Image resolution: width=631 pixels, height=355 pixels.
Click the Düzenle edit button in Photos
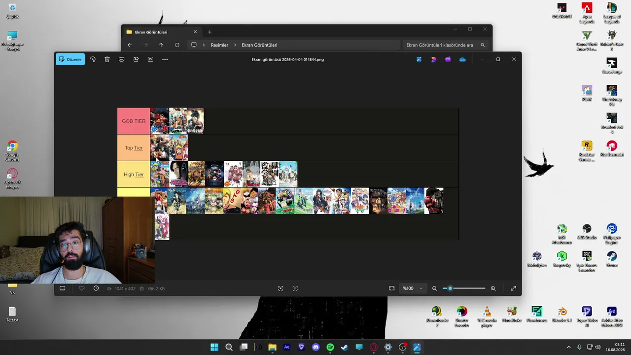(70, 59)
